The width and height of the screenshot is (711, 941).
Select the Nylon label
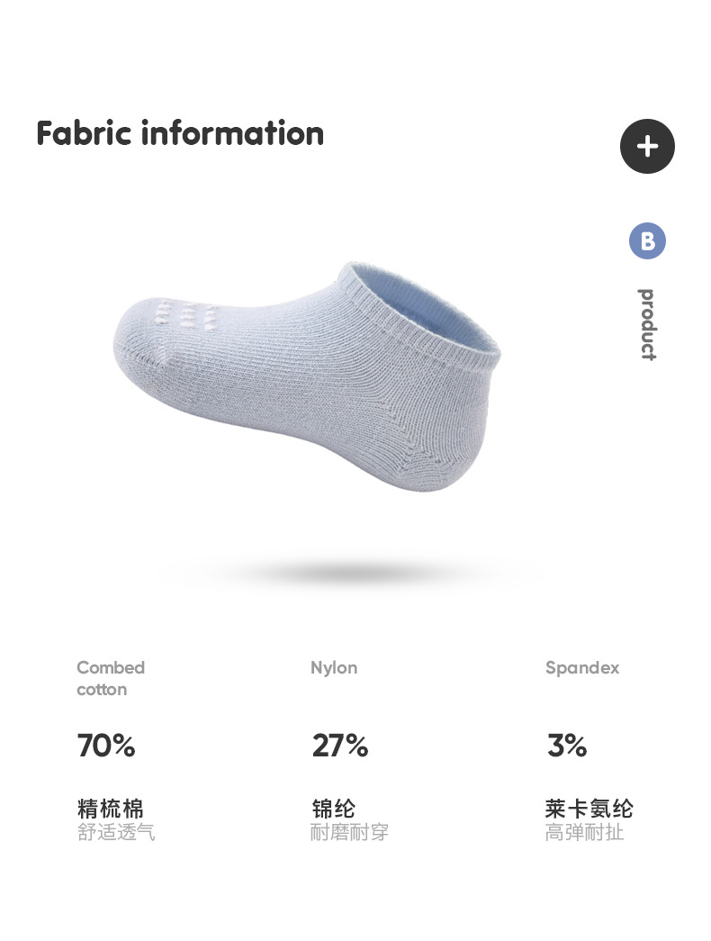(334, 667)
